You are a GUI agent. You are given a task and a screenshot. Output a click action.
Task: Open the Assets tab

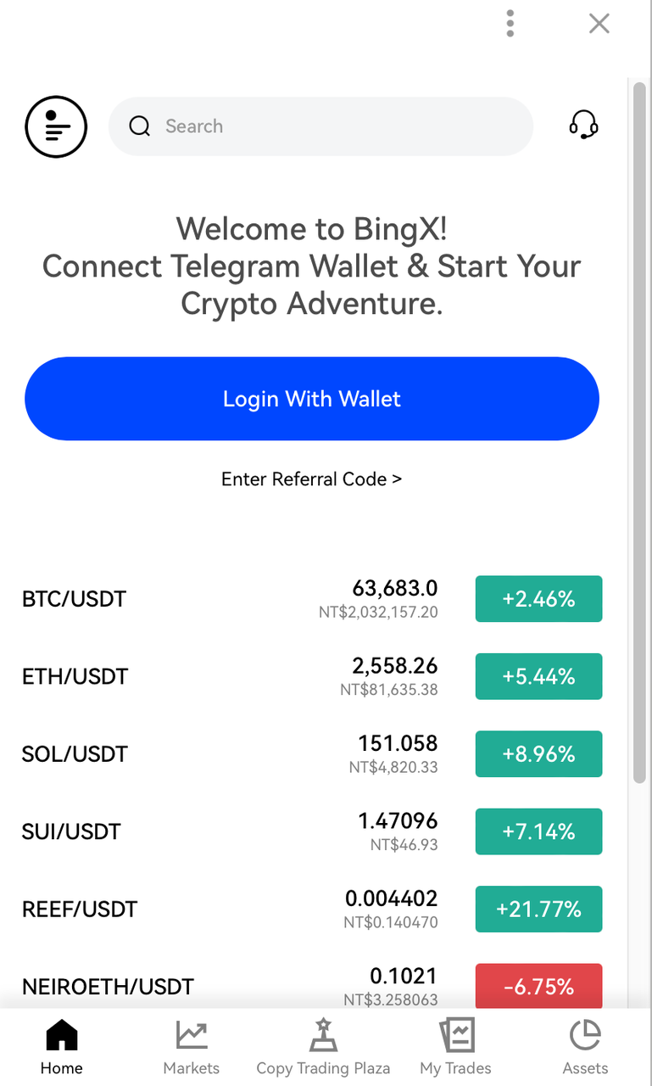(x=585, y=1048)
